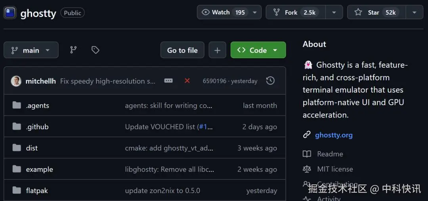Click the Go to file search
This screenshot has height=201, width=428.
[x=182, y=50]
